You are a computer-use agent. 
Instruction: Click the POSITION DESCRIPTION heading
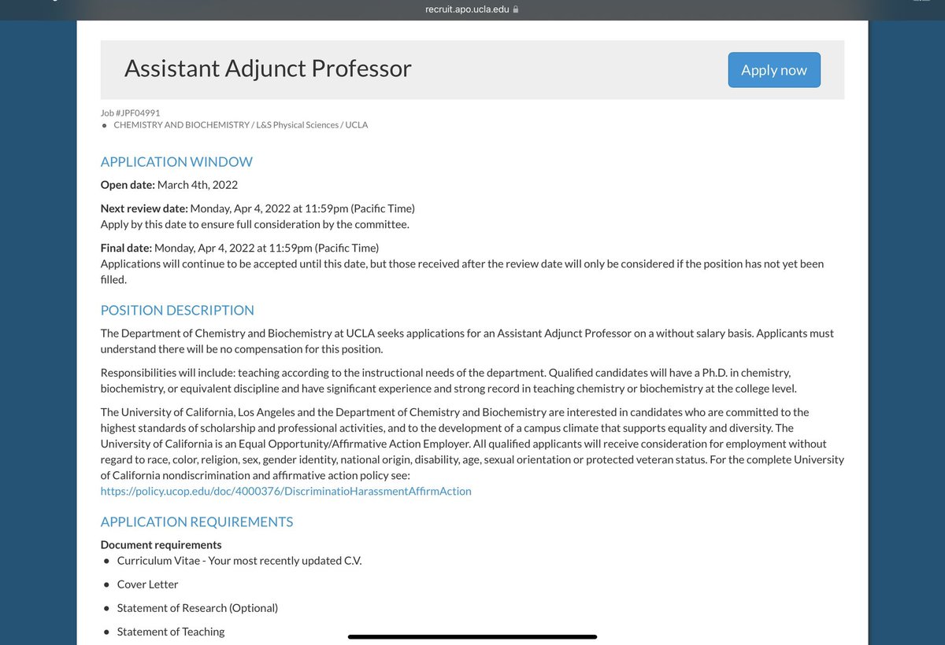click(177, 310)
